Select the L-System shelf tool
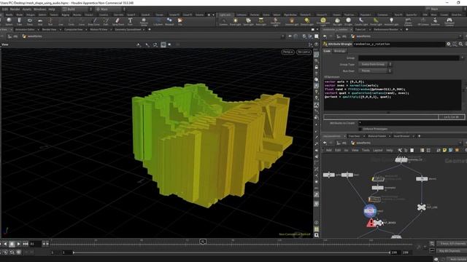This screenshot has height=262, width=467. tap(158, 21)
